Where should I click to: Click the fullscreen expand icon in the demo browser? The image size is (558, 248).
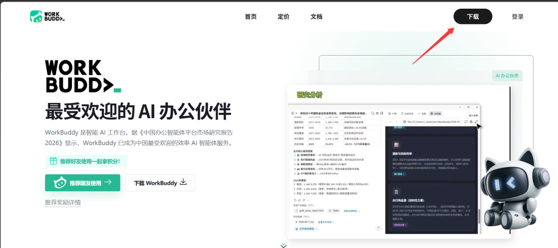(476, 122)
